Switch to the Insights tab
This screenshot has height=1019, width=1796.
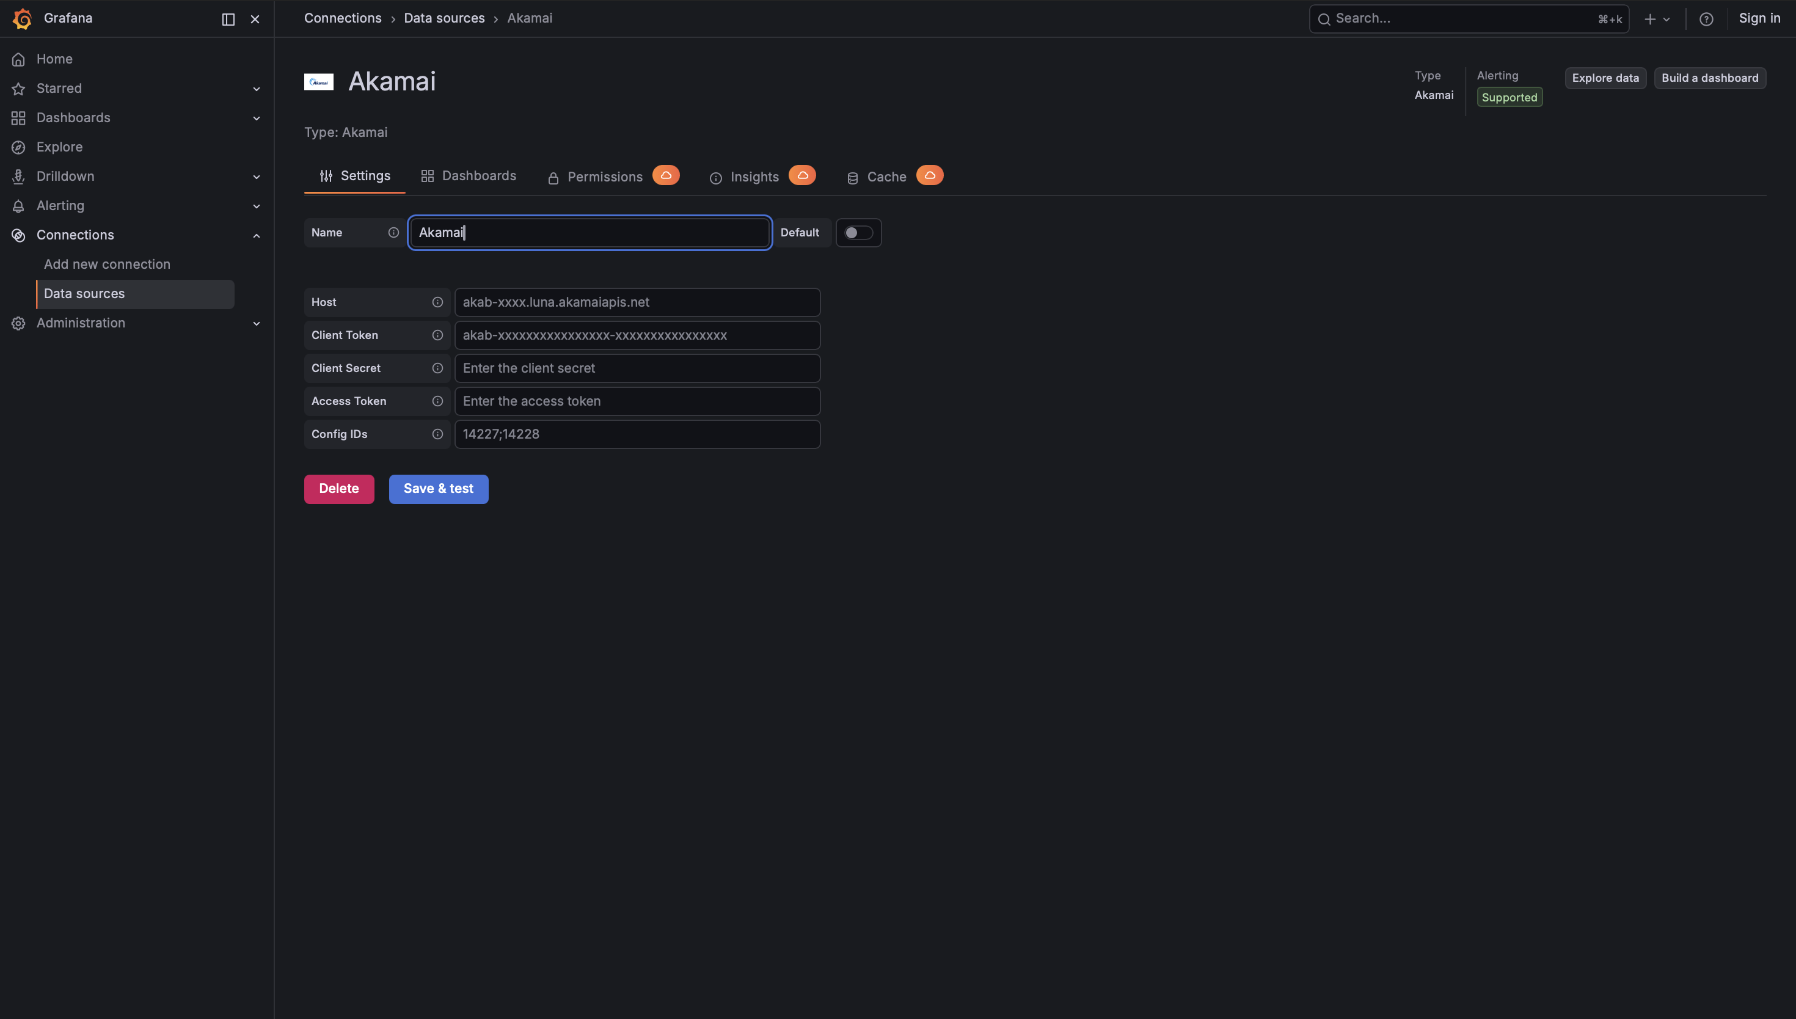[745, 177]
